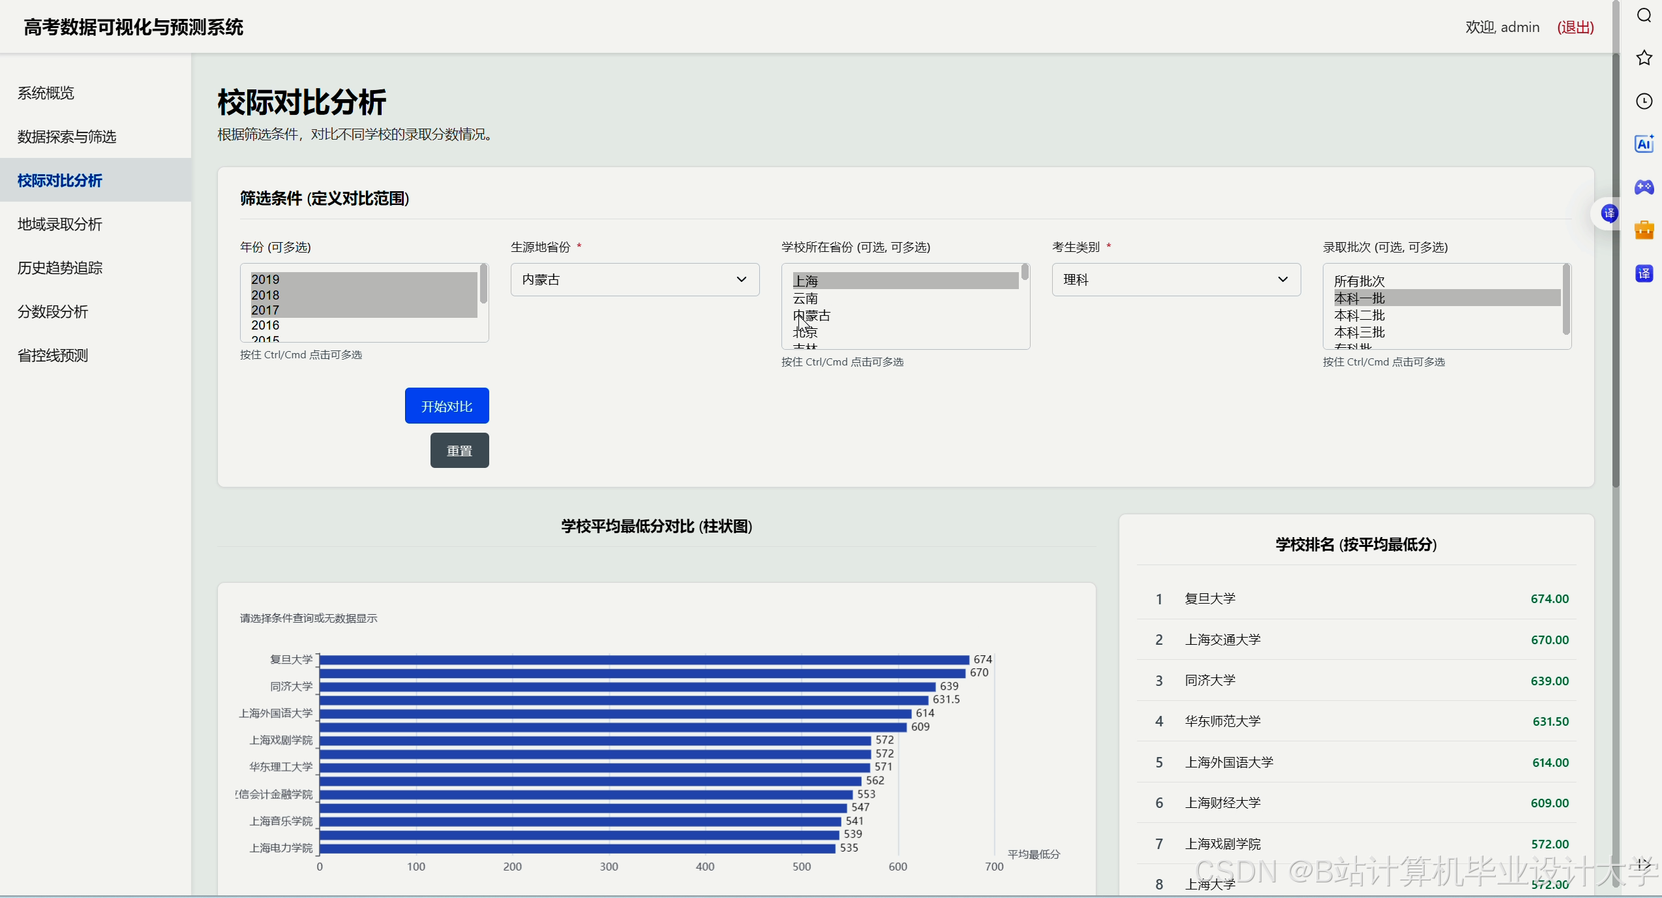Viewport: 1662px width, 898px height.
Task: Choose 云南 in the school province list
Action: (806, 298)
